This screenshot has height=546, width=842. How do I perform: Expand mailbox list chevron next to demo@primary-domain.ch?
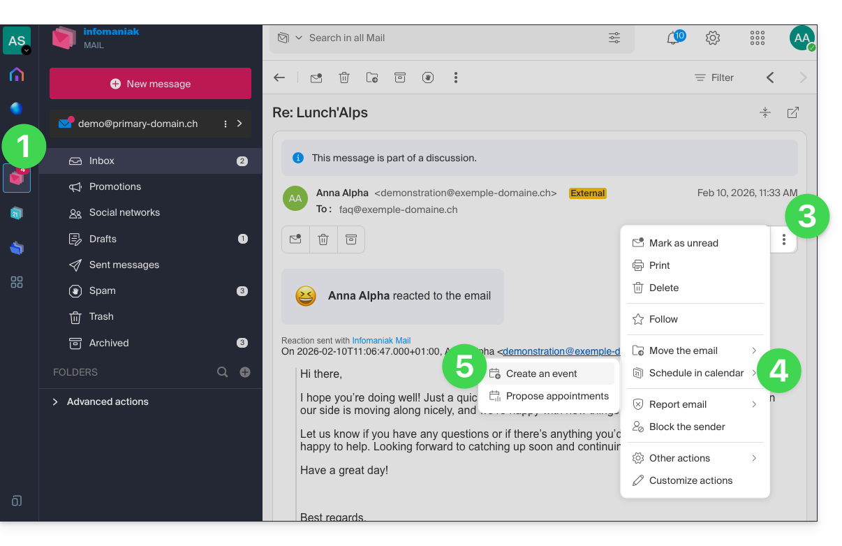tap(239, 124)
